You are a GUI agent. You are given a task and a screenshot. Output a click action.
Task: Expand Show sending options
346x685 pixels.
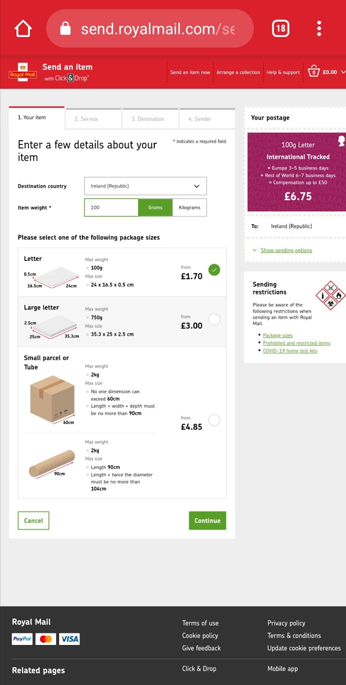(x=286, y=250)
